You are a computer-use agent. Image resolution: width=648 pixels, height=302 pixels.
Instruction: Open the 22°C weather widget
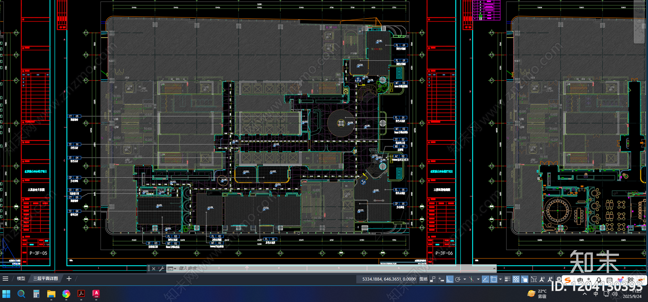(537, 294)
